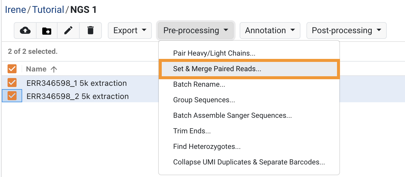Click the move to folder icon

tap(47, 30)
